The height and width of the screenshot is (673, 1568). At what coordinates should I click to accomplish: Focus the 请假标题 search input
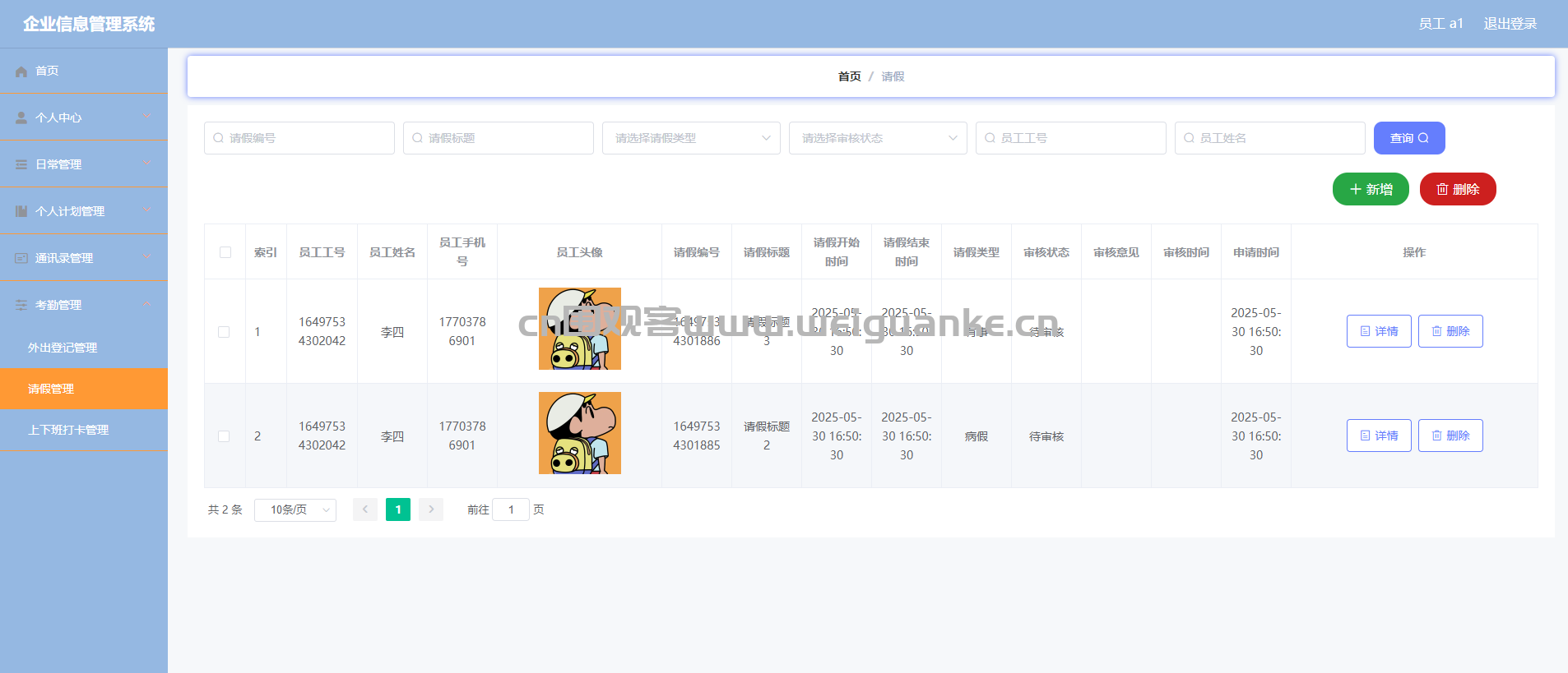[499, 138]
